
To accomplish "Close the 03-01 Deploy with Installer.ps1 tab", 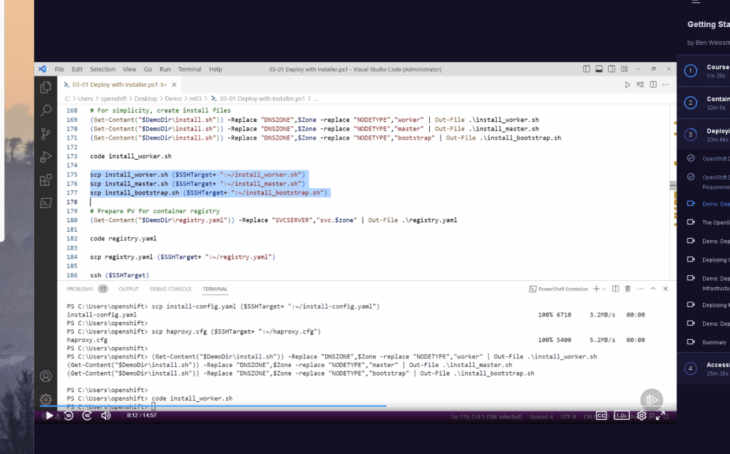I will tap(174, 85).
